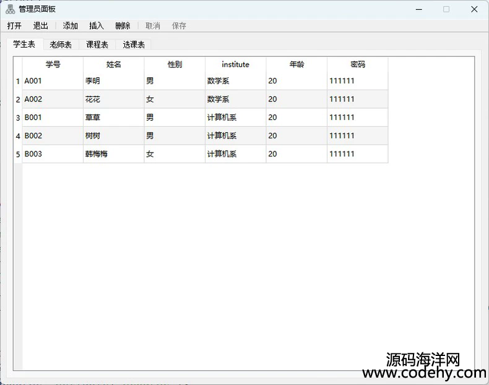
Task: Select row header 4
Action: coord(18,136)
